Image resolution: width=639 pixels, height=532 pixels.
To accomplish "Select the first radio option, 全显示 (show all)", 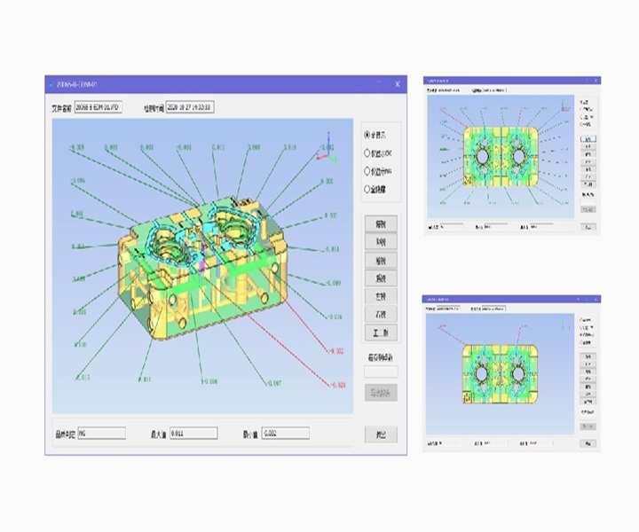I will (367, 136).
